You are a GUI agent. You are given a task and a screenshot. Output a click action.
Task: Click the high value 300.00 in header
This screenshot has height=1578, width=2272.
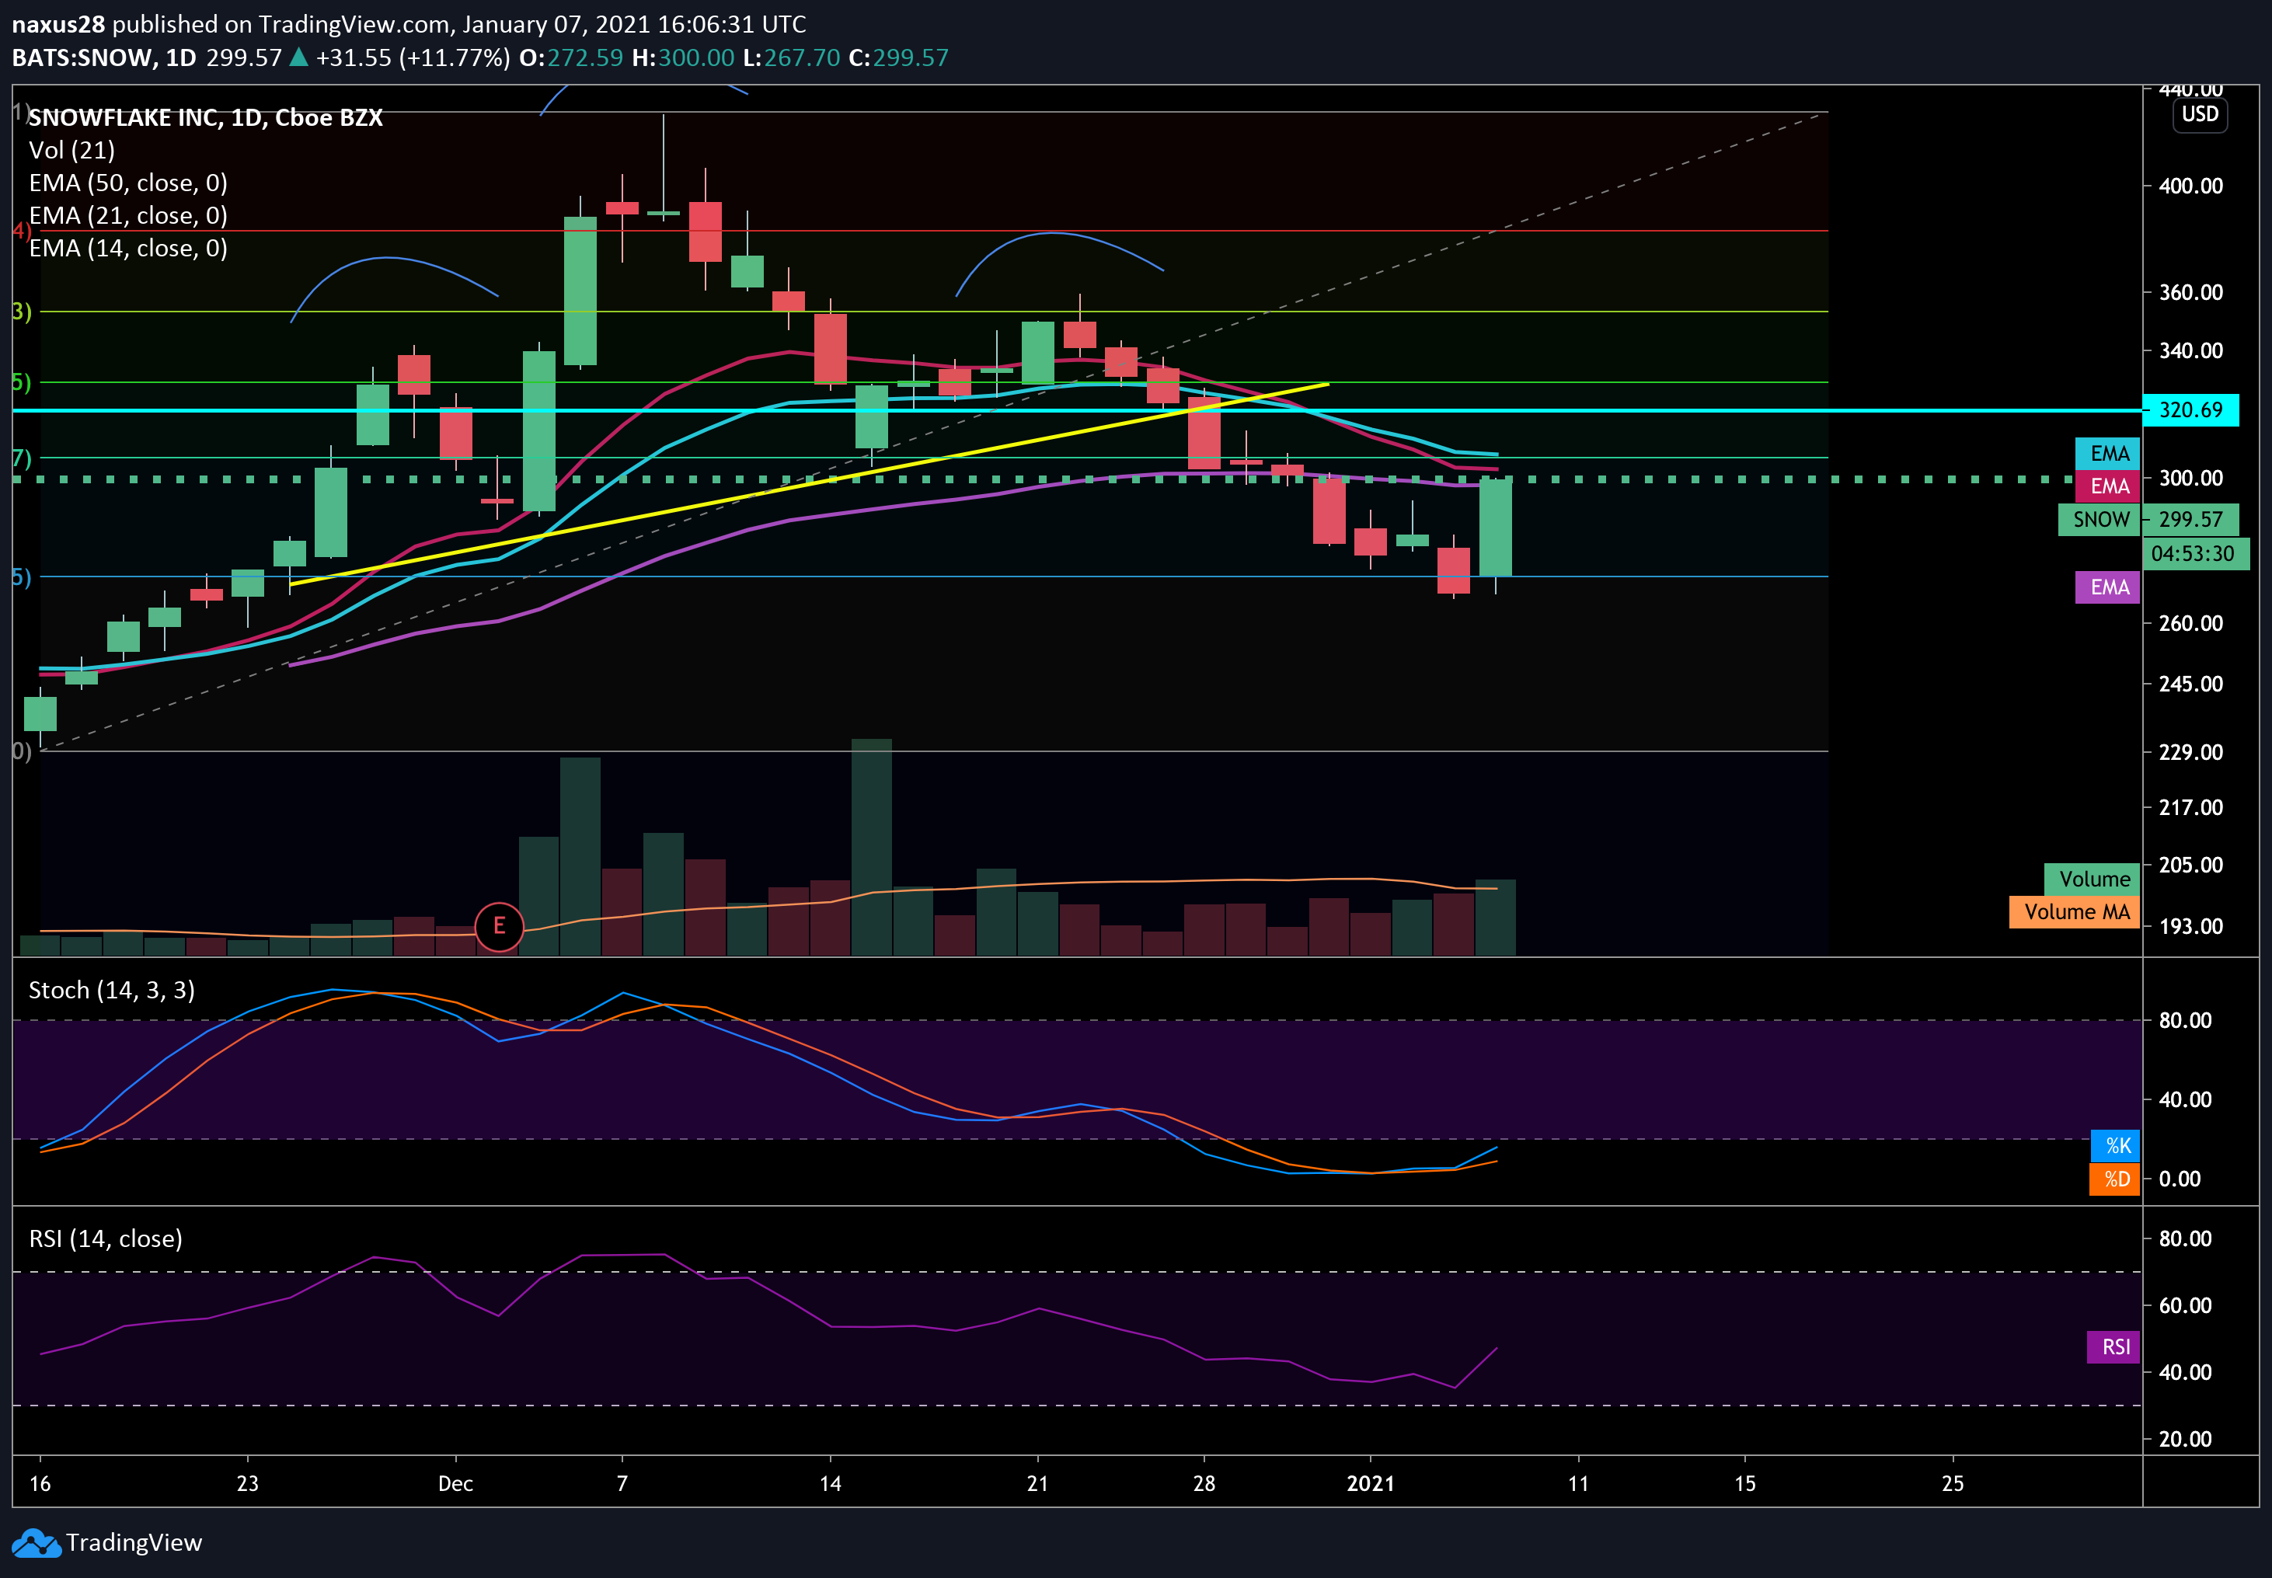pyautogui.click(x=697, y=57)
